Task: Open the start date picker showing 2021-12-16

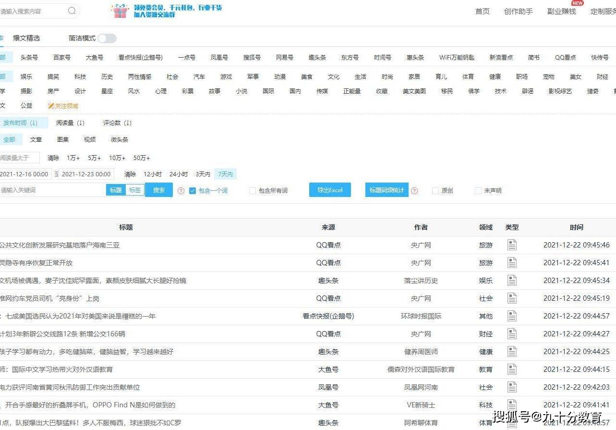Action: (25, 174)
